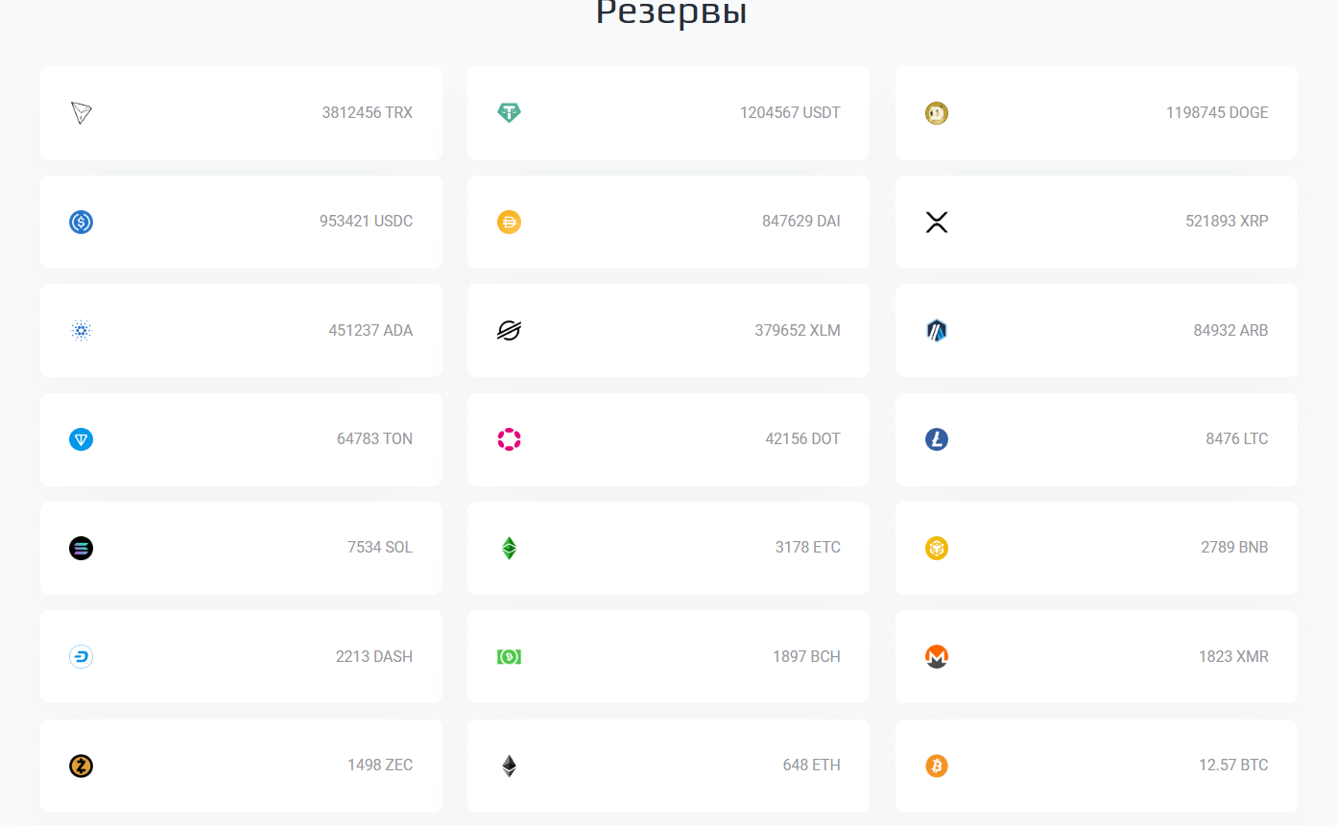
Task: Click the 1498 ZEC reserve amount
Action: click(380, 766)
